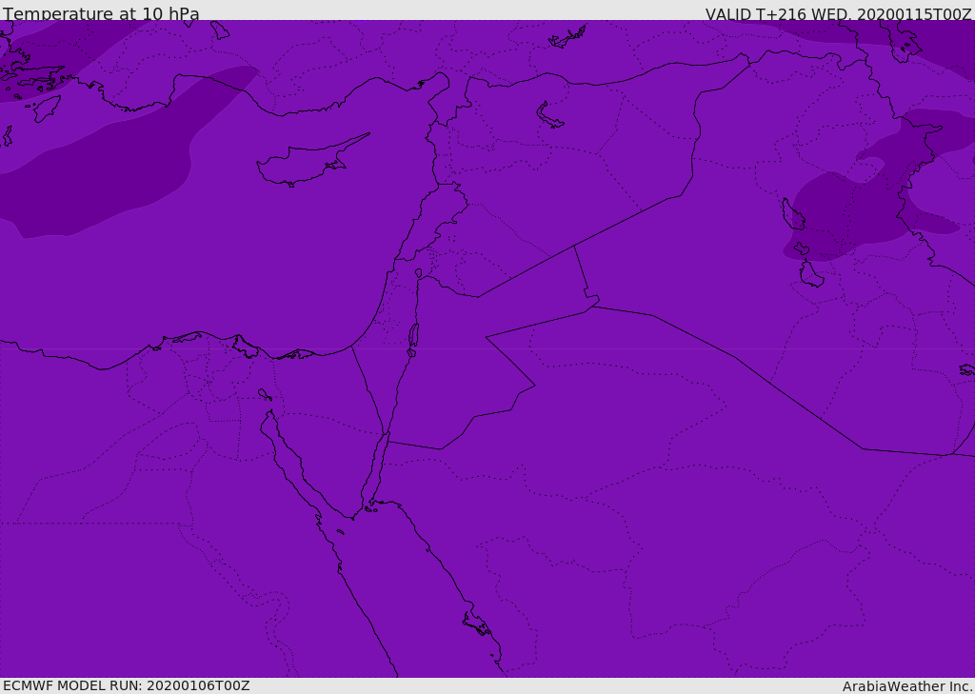
Task: Click the 'VALID T+216 WED. 20200115T00Z' label
Action: click(x=838, y=13)
